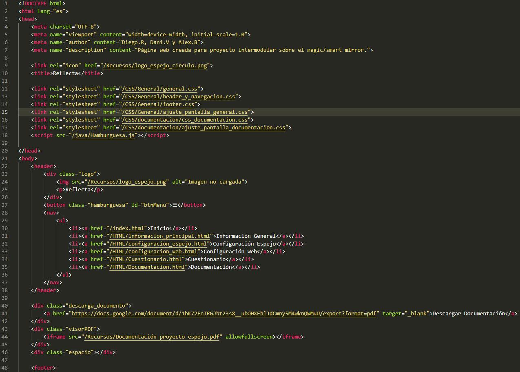This screenshot has height=372, width=520.
Task: Click the closing header tag
Action: pos(45,290)
